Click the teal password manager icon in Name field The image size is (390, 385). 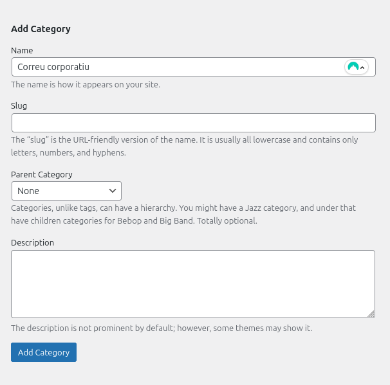click(353, 67)
